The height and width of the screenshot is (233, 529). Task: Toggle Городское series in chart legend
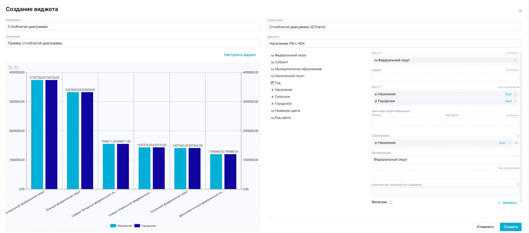(145, 226)
